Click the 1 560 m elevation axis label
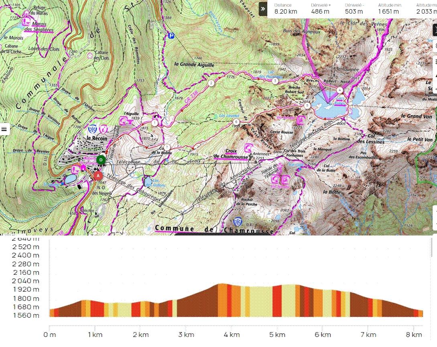 click(x=26, y=315)
